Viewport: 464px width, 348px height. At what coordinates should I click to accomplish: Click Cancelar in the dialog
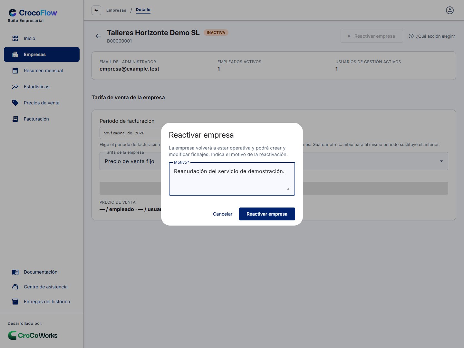(x=223, y=214)
